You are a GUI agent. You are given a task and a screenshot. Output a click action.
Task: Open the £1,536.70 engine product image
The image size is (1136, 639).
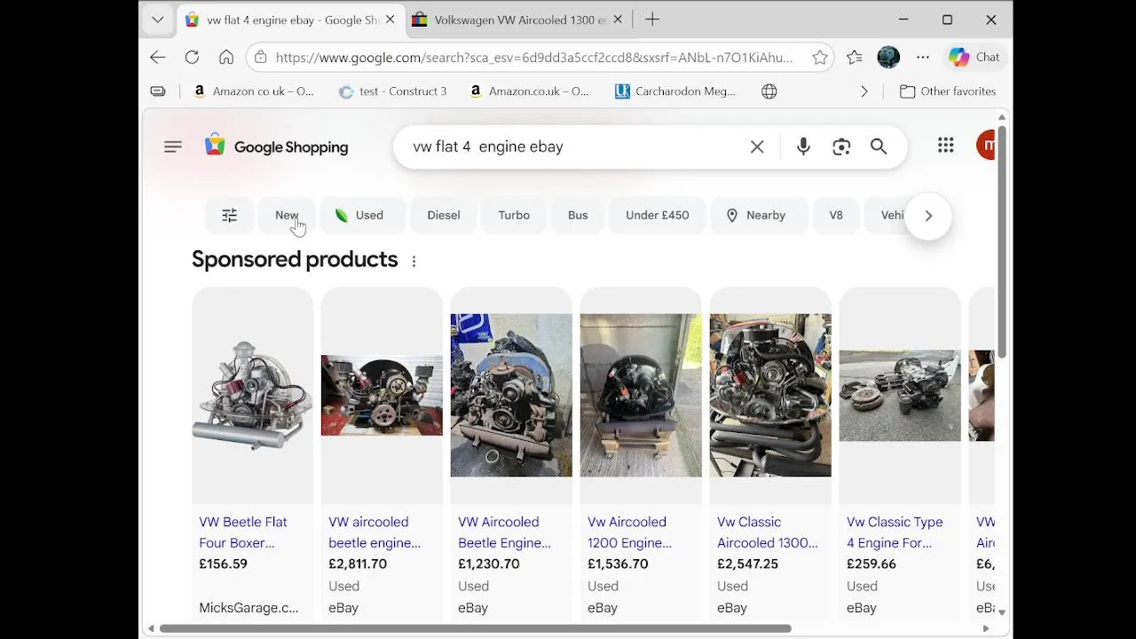[641, 396]
